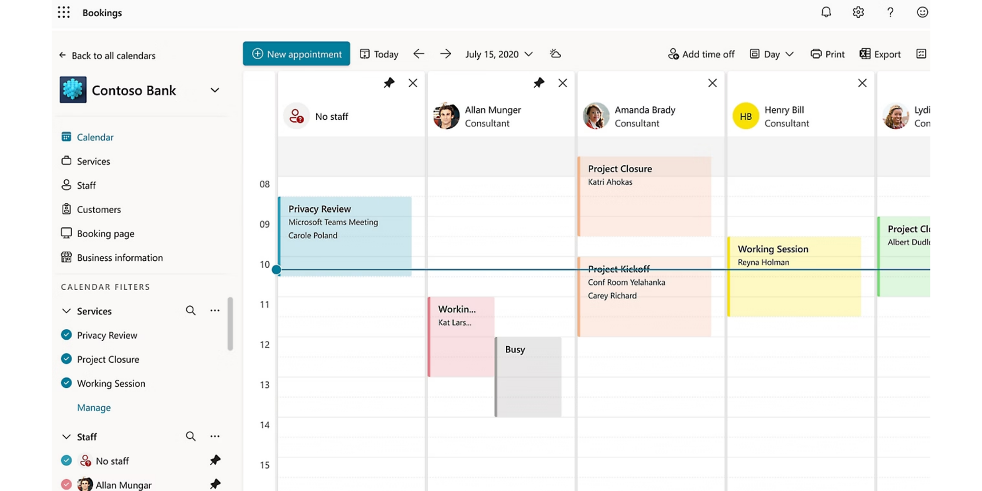The image size is (982, 491).
Task: Close the Allan Munger calendar column
Action: tap(563, 83)
